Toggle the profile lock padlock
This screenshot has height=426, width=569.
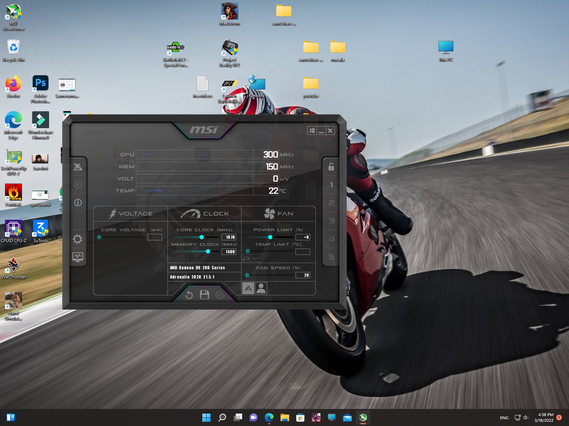click(331, 166)
